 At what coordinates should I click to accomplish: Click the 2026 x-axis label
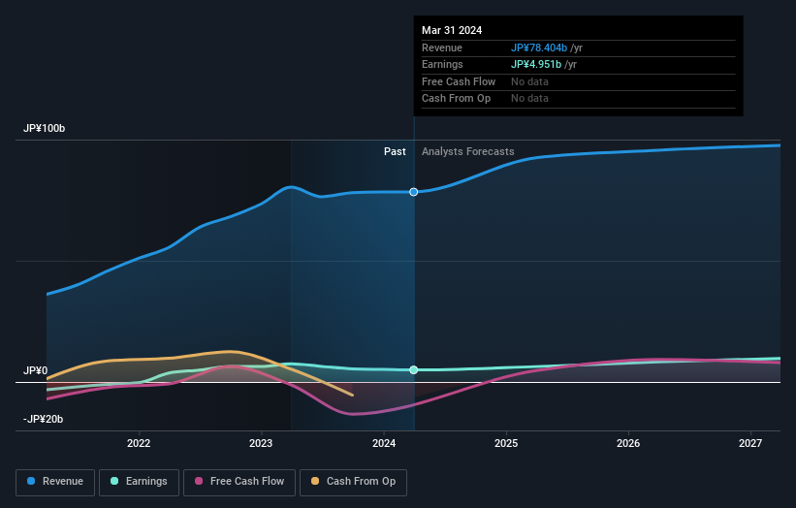tap(628, 444)
